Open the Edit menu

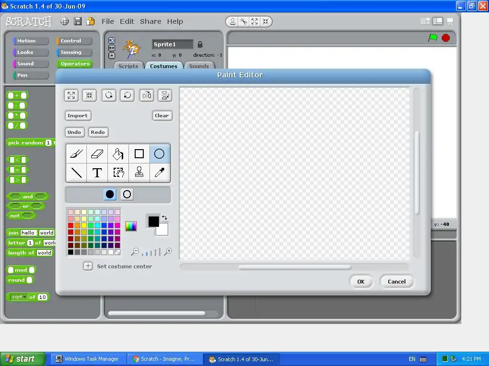127,21
